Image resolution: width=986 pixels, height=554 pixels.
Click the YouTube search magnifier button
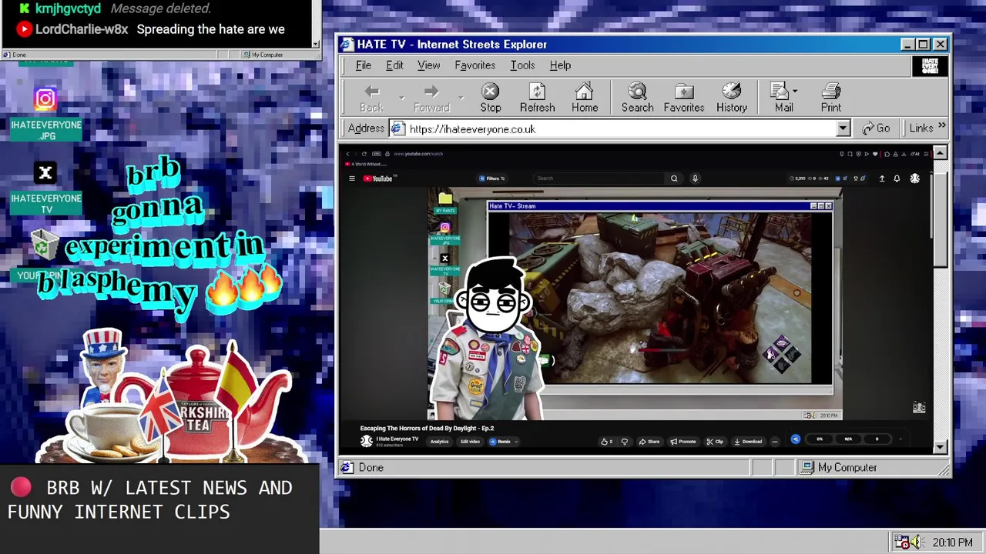(x=674, y=179)
